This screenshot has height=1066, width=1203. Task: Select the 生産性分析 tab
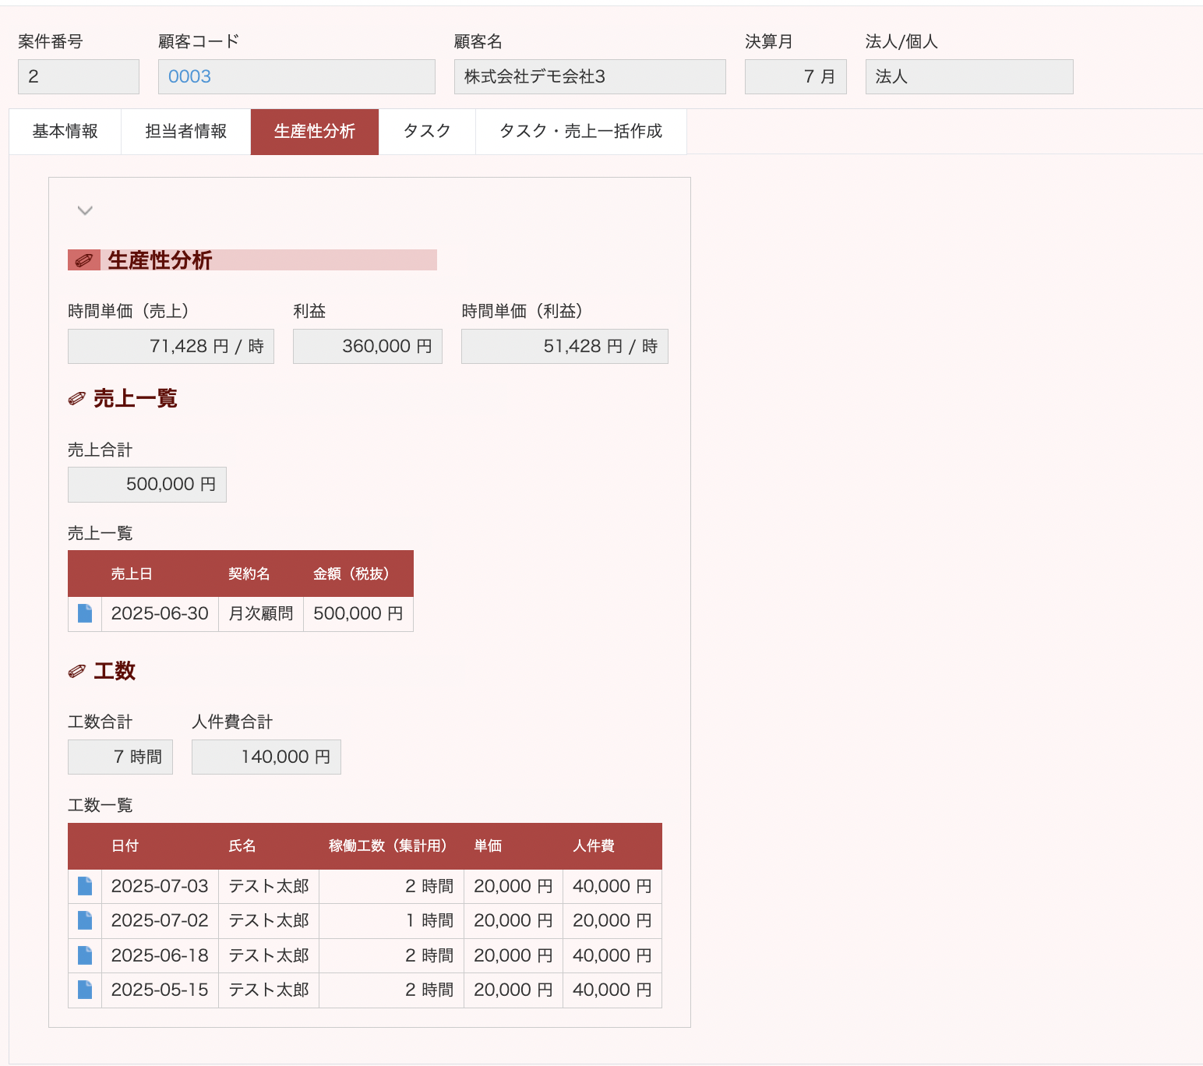pos(315,132)
